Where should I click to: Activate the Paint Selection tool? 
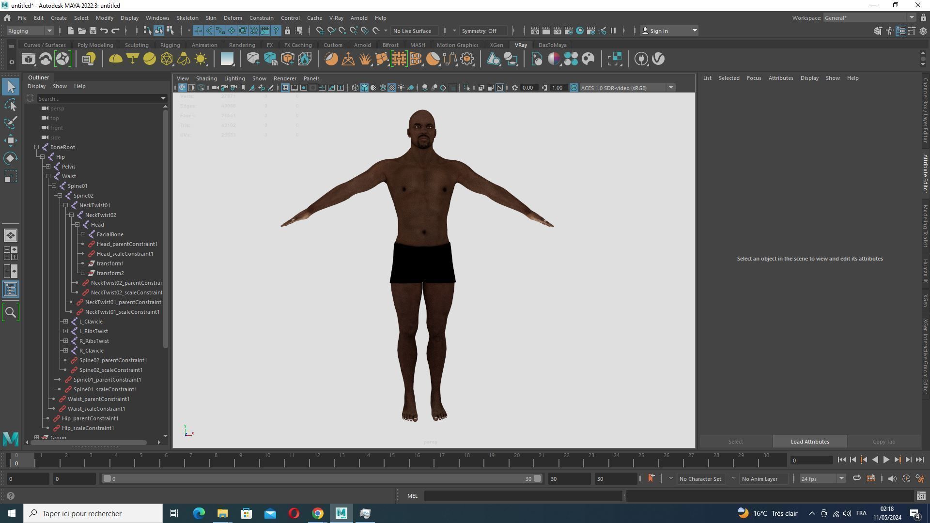click(11, 123)
